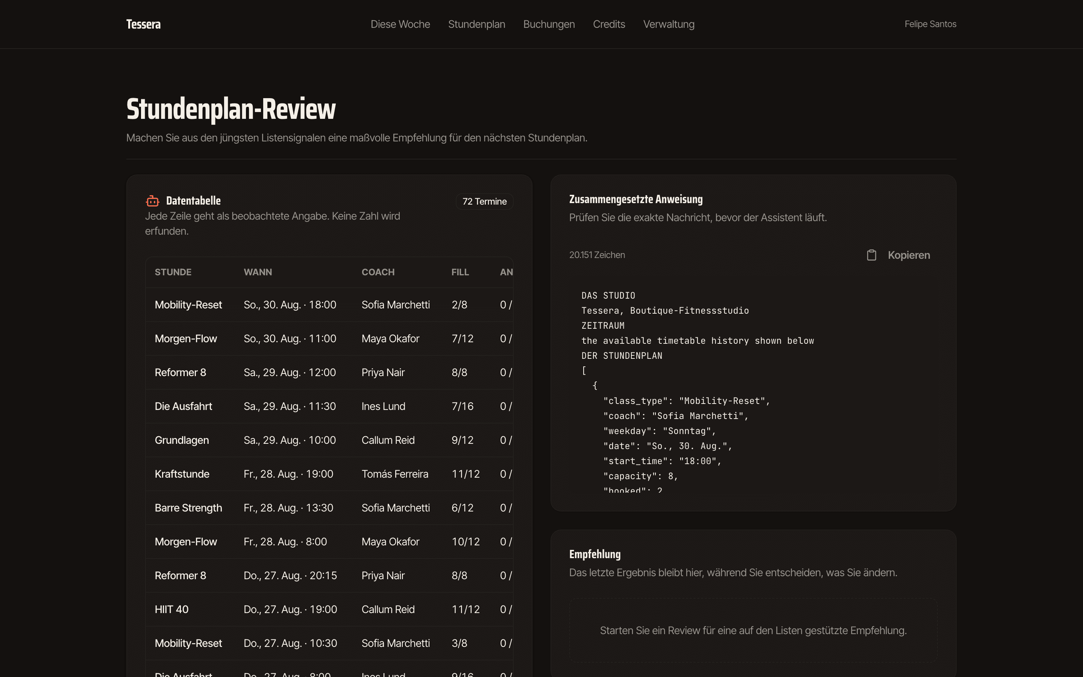Select Morgen-Flow on So., 30. Aug. 11:00
This screenshot has width=1083, height=677.
[329, 338]
